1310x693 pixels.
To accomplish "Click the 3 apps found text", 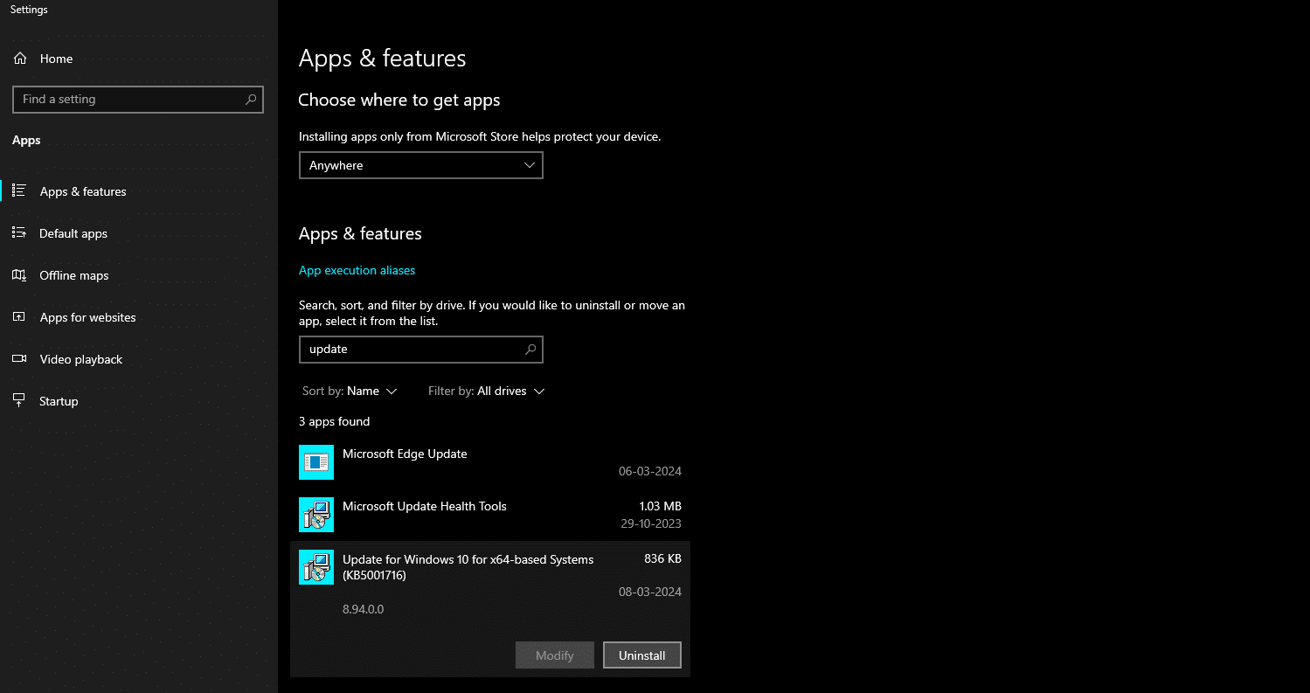I will tap(335, 421).
